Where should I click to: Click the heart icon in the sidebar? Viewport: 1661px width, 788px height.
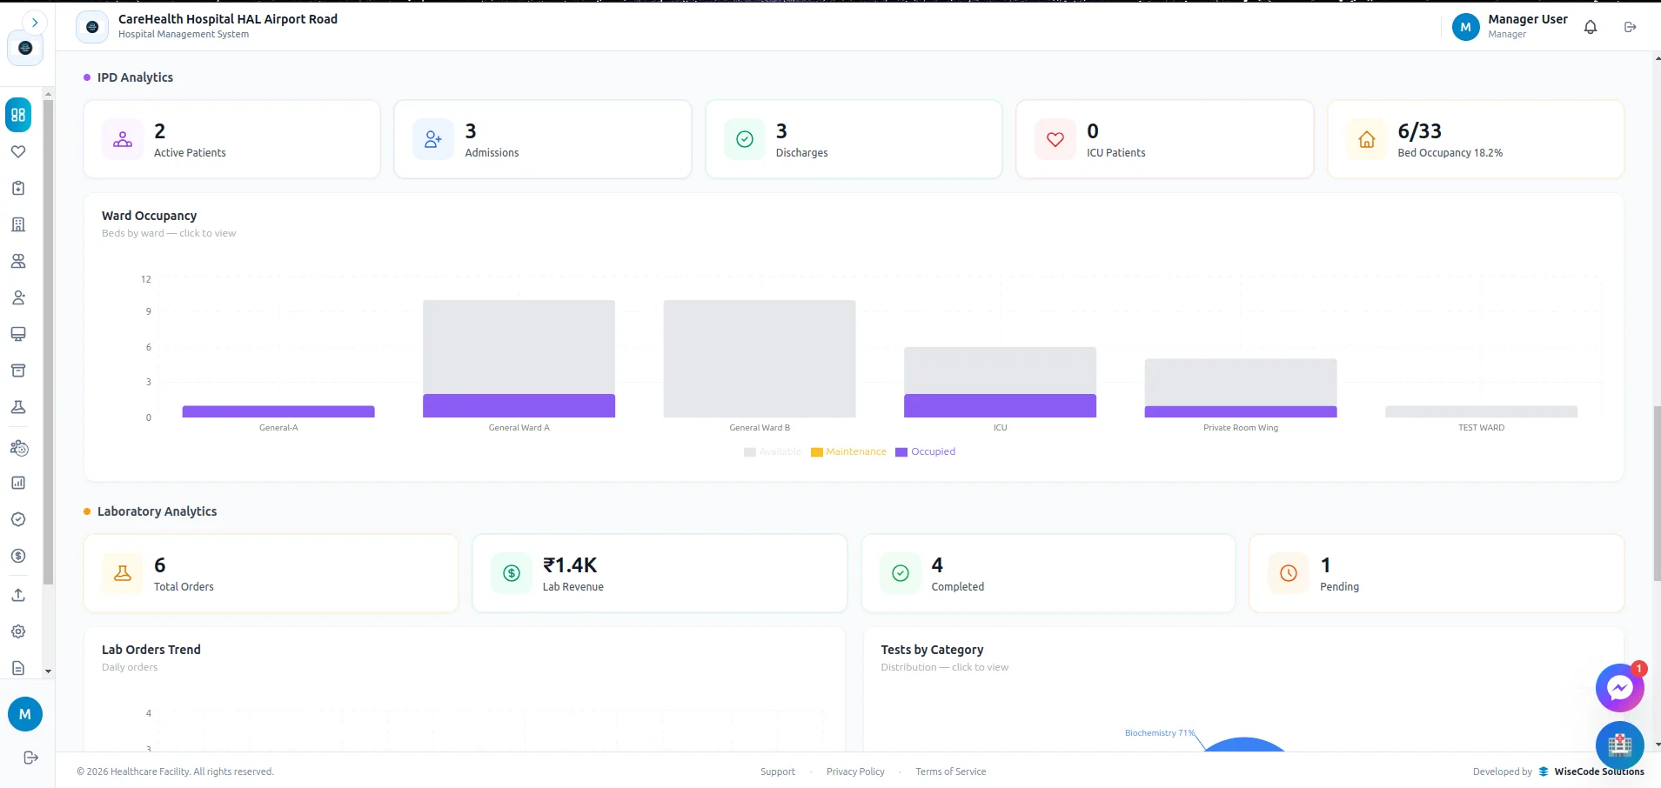(18, 151)
